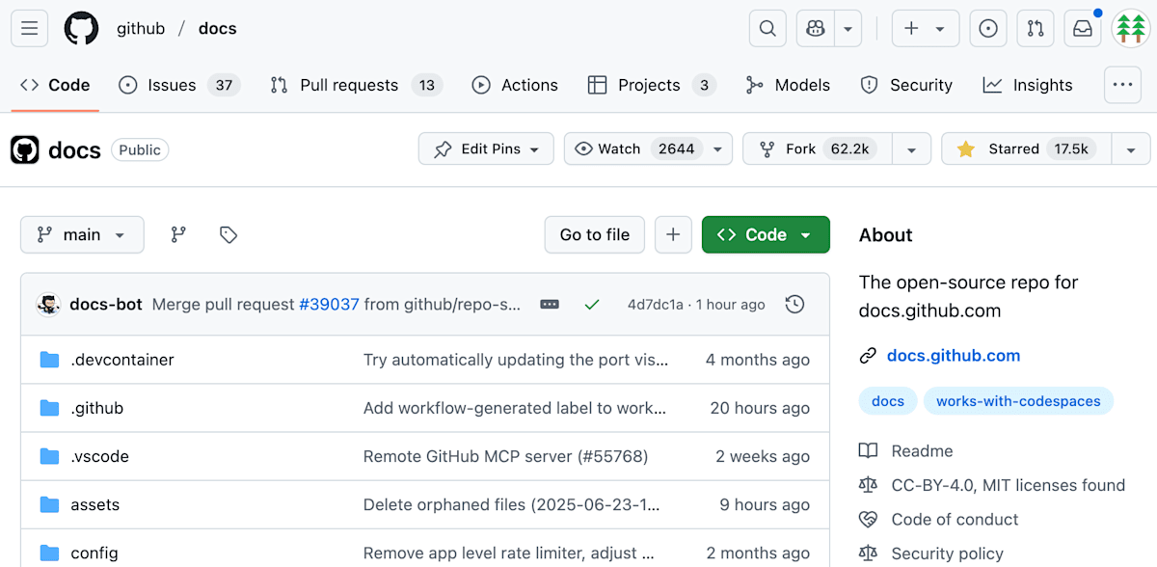Select the Code tab
Screen dimensions: 1157x567
click(x=55, y=85)
